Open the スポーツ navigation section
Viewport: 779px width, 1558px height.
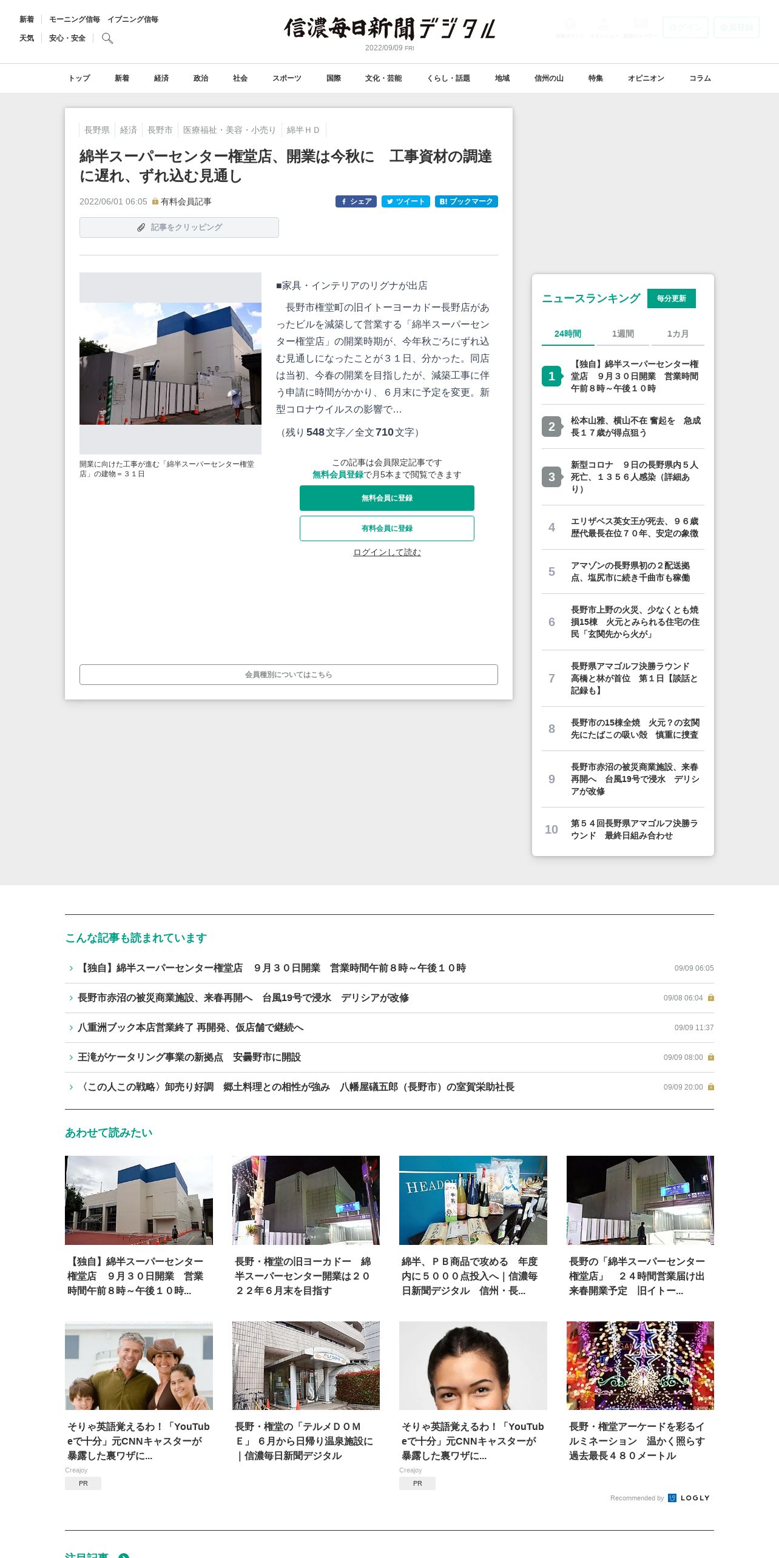[287, 78]
